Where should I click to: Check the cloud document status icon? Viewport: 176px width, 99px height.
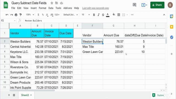click(x=61, y=3)
